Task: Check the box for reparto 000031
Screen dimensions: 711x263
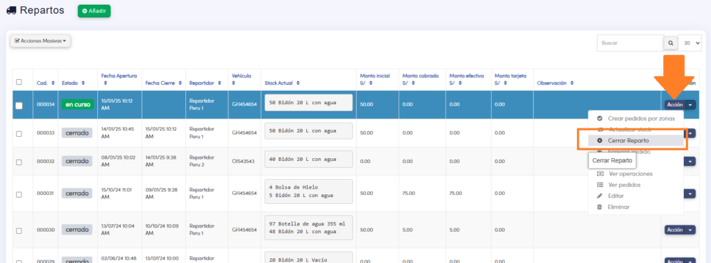Action: pyautogui.click(x=19, y=194)
